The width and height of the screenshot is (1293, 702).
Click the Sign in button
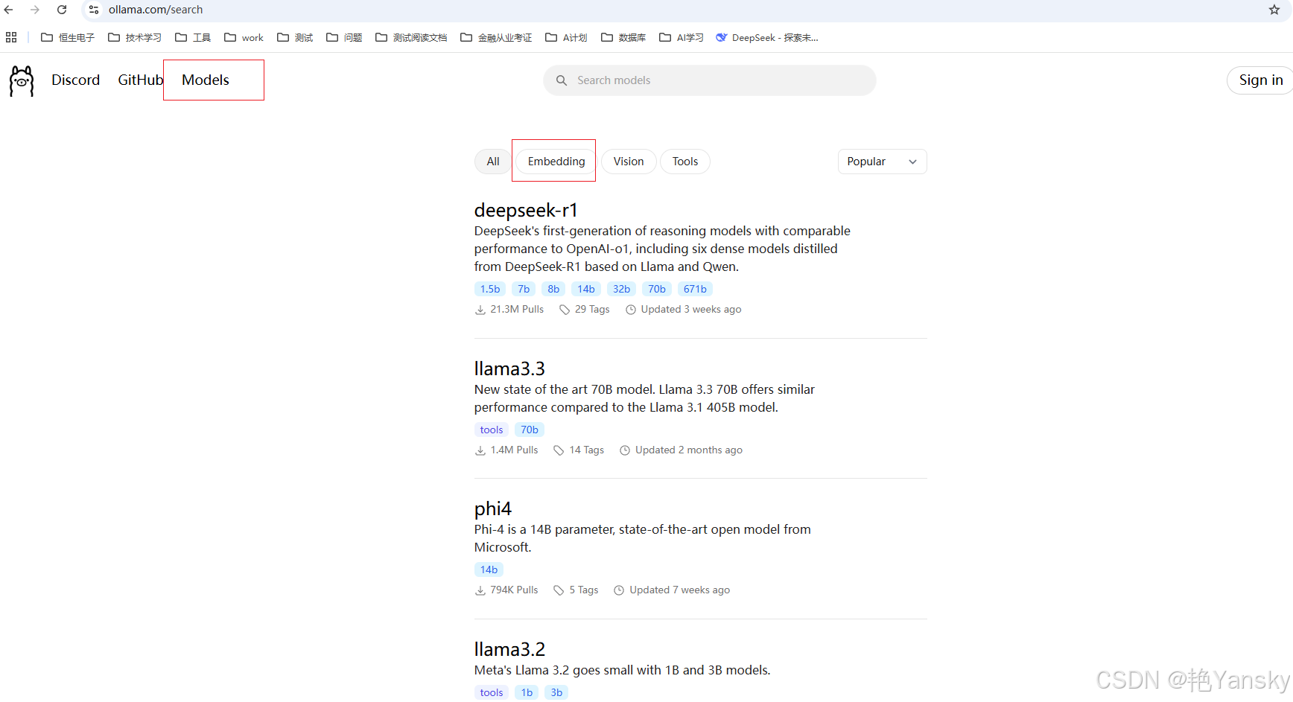tap(1260, 80)
